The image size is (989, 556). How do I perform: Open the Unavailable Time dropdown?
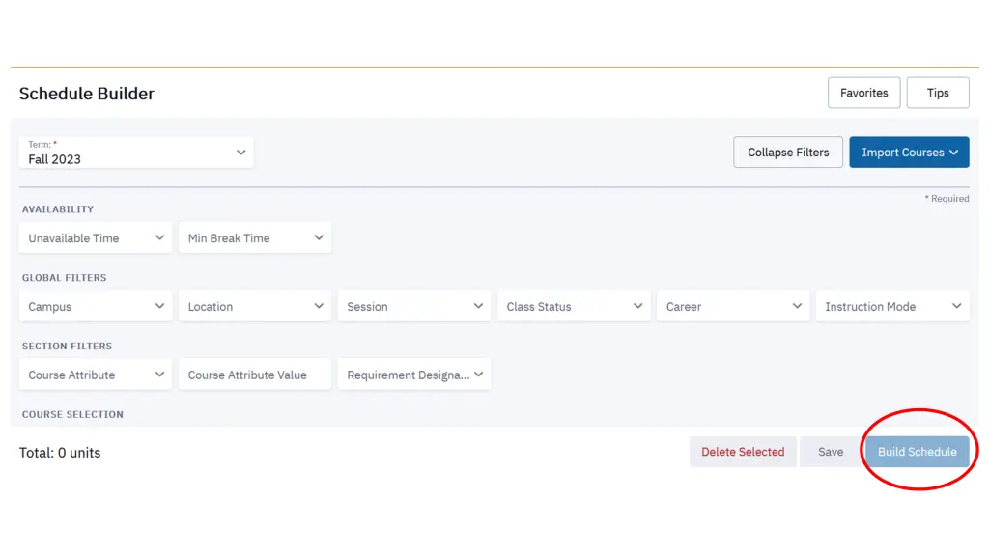[96, 237]
